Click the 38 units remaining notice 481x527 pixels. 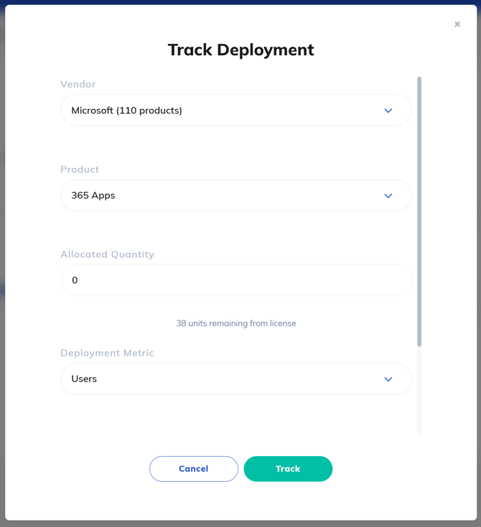click(x=236, y=323)
